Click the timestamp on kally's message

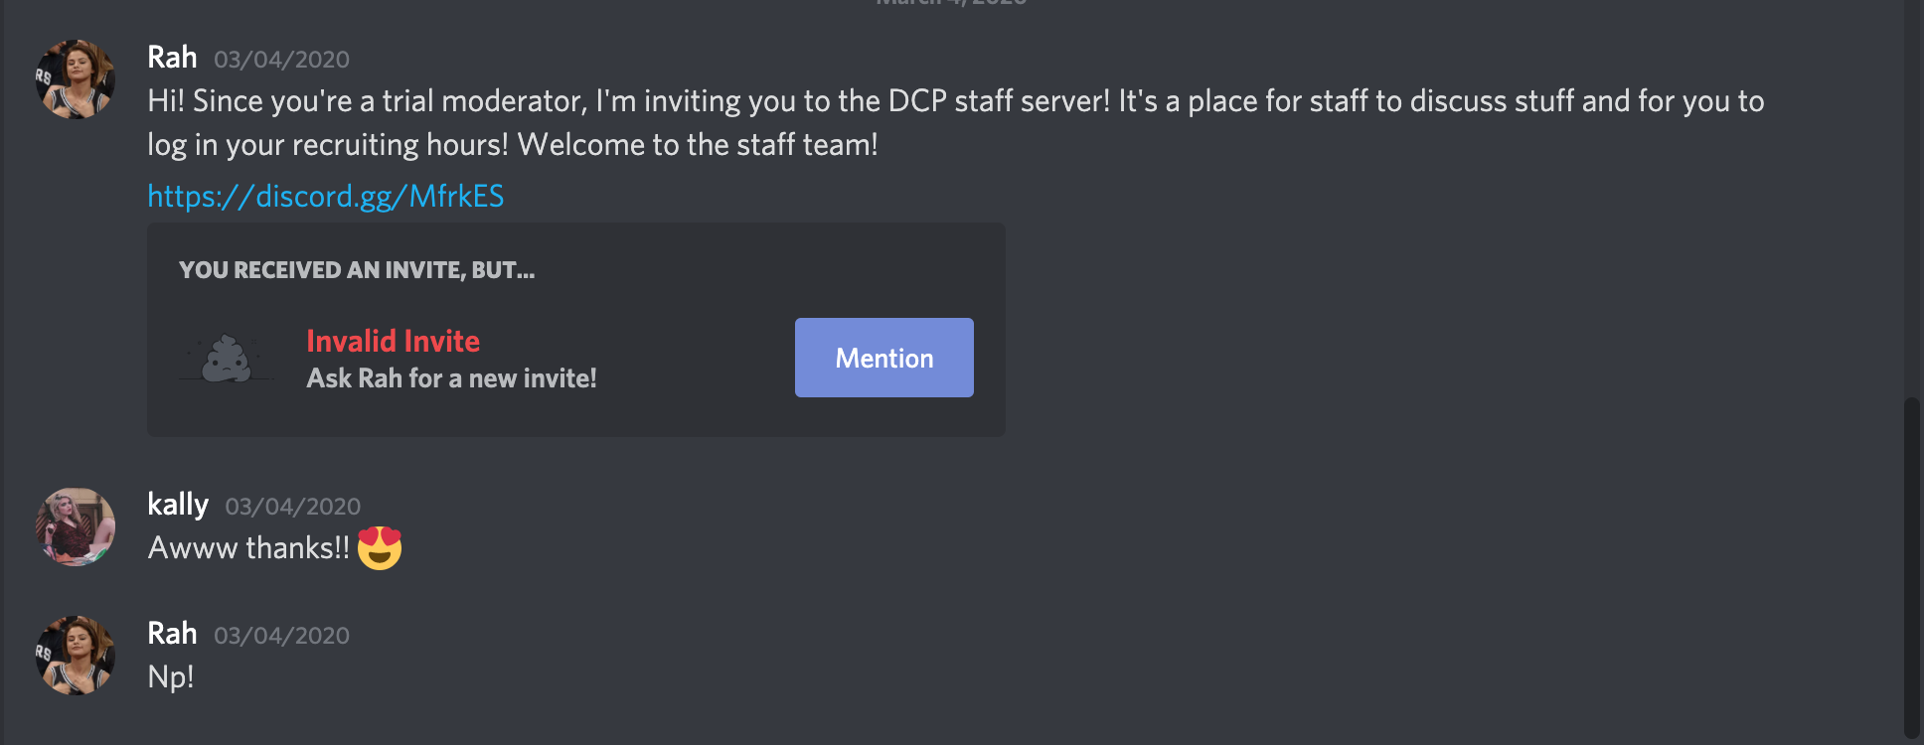pos(292,507)
